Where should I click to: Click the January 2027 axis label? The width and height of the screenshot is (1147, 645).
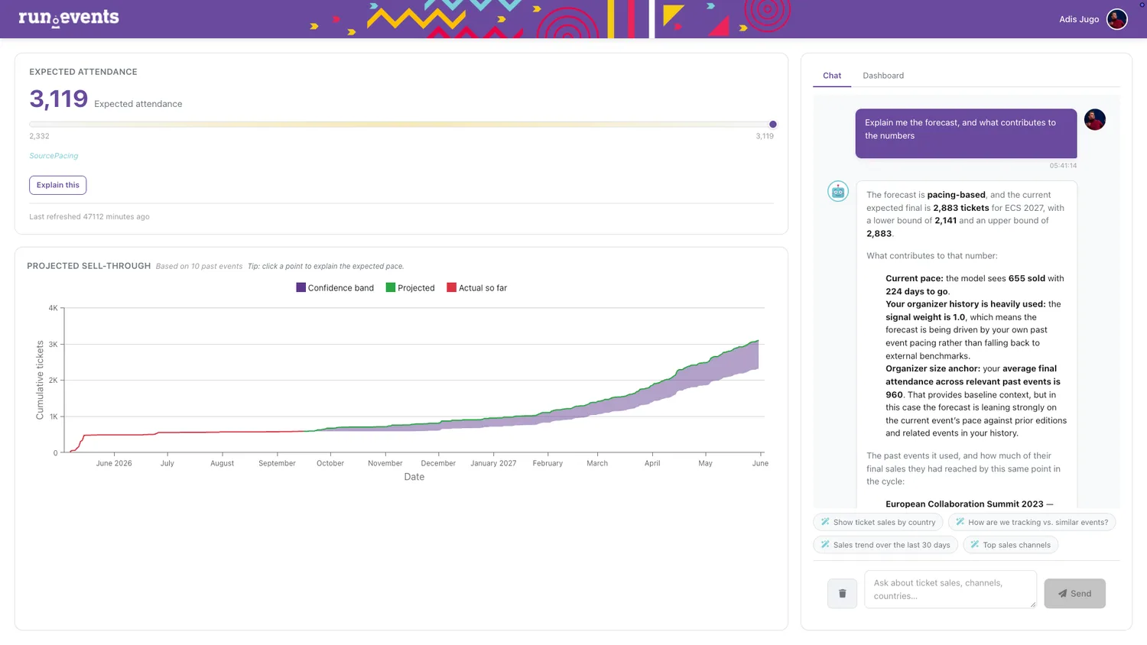493,463
